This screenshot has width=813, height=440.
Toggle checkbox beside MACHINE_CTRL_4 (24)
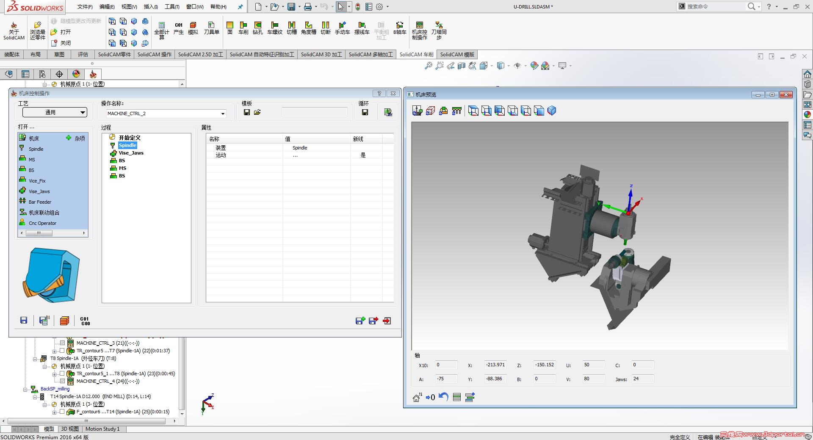point(62,381)
